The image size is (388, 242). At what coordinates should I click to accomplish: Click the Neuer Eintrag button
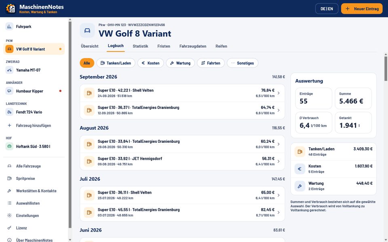tap(362, 8)
